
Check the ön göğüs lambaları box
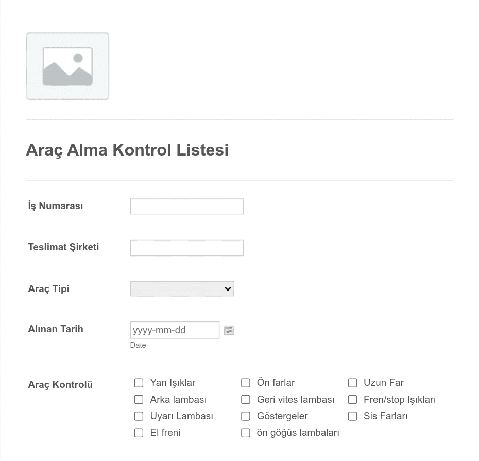click(x=246, y=433)
